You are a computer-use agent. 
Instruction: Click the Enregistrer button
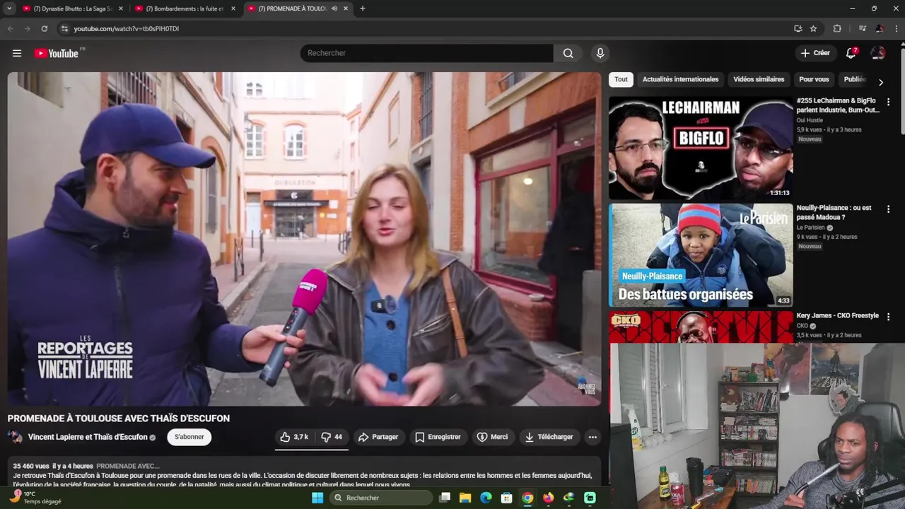(438, 437)
